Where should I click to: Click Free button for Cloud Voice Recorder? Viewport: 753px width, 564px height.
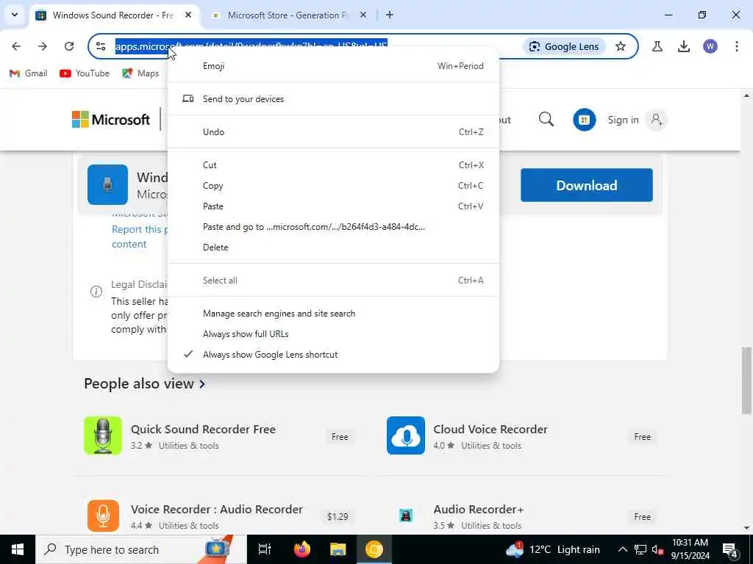[642, 437]
